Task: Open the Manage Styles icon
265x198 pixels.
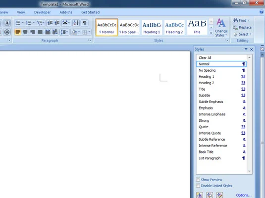Action: (219, 195)
